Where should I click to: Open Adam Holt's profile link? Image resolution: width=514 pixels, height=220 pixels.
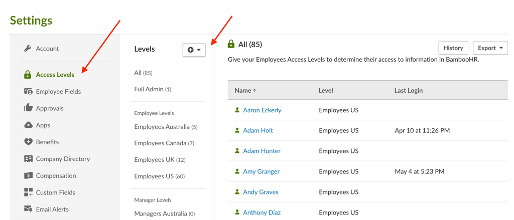click(x=258, y=130)
